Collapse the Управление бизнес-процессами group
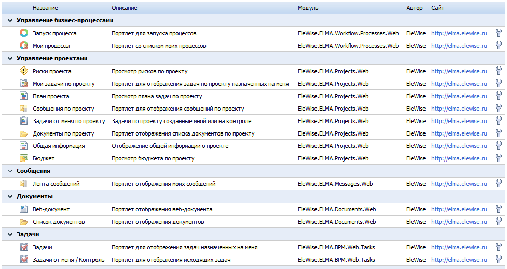The height and width of the screenshot is (269, 507). tap(10, 21)
